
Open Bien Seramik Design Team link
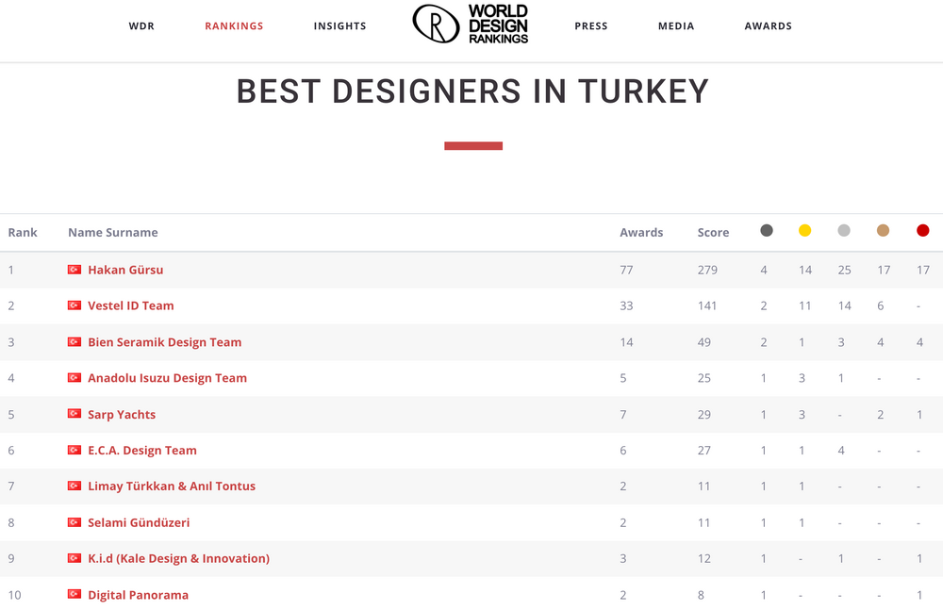(164, 342)
